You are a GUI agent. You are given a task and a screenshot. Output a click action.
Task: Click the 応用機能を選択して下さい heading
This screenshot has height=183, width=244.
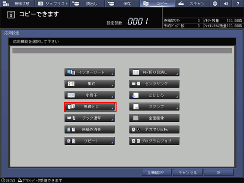pyautogui.click(x=36, y=42)
